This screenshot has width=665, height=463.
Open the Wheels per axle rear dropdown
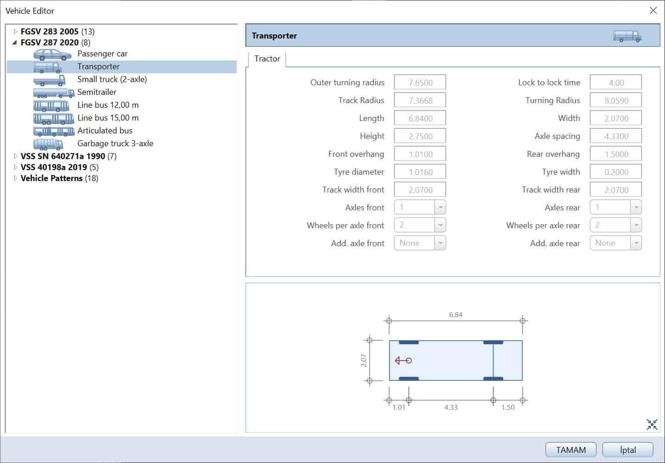pyautogui.click(x=636, y=226)
